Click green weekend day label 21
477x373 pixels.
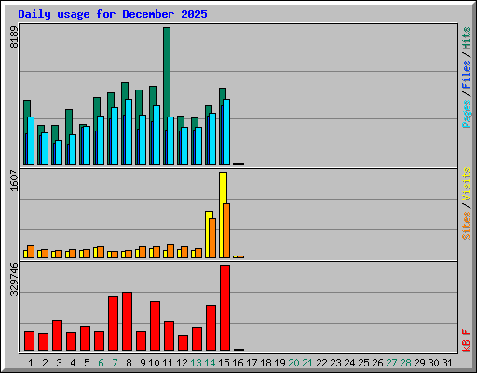coord(307,363)
